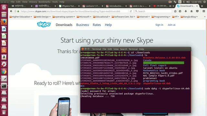The image size is (207, 116).
Task: Open LibreOffice Writer in launcher
Action: [x=4, y=29]
